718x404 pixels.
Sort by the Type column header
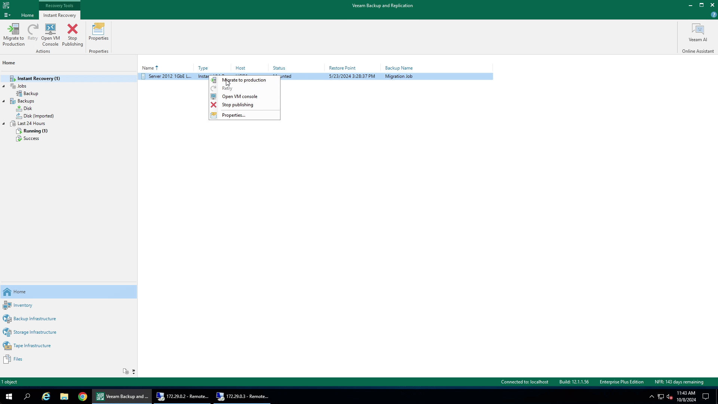click(x=212, y=68)
